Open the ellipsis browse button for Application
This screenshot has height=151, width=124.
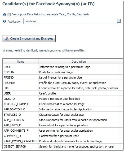coord(119,21)
